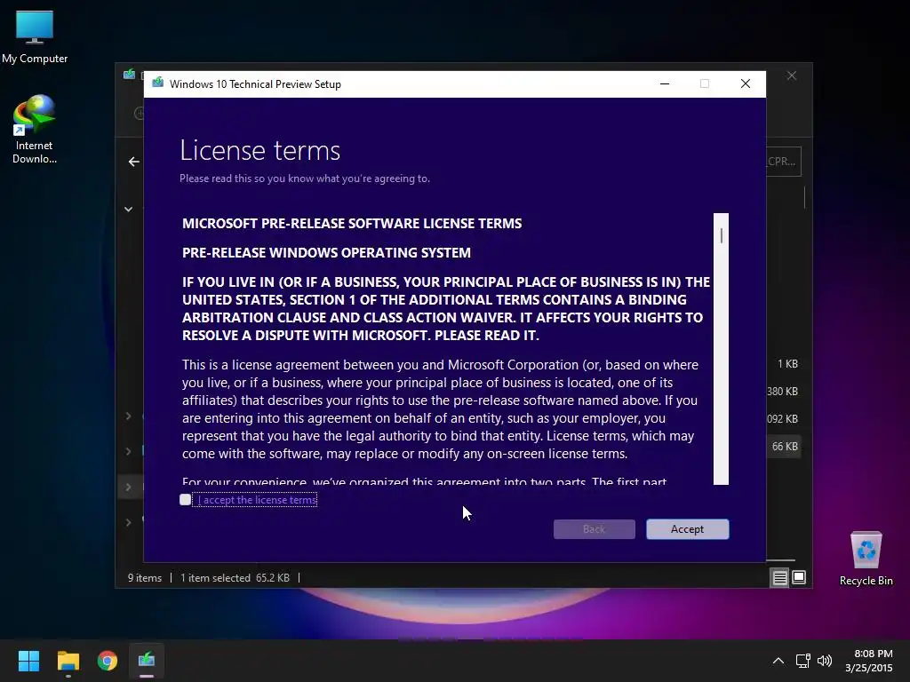910x682 pixels.
Task: Switch Explorer to details view icon
Action: point(779,577)
